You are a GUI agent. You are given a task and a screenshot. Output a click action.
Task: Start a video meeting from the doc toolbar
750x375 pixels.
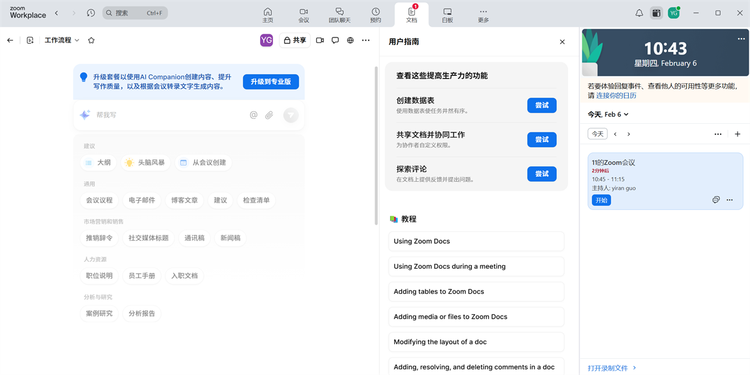(x=319, y=40)
